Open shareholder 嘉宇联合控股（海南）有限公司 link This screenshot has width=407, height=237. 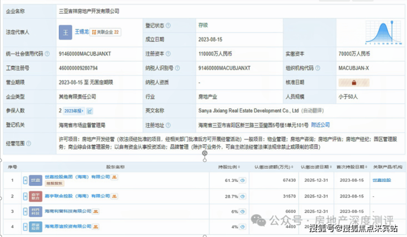[x=78, y=196]
